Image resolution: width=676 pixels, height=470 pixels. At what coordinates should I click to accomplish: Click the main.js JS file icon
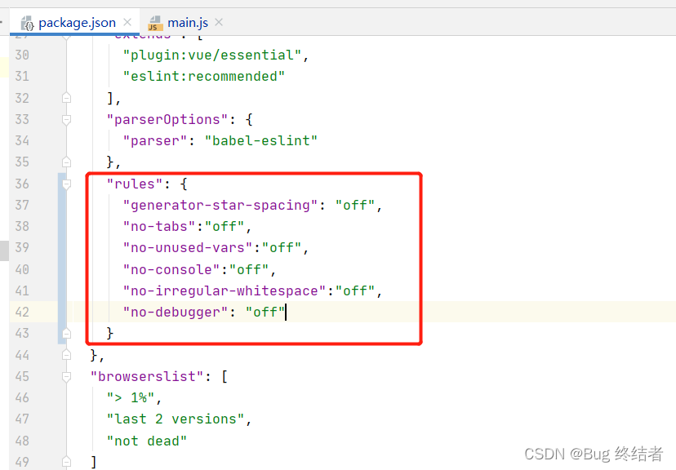tap(155, 23)
